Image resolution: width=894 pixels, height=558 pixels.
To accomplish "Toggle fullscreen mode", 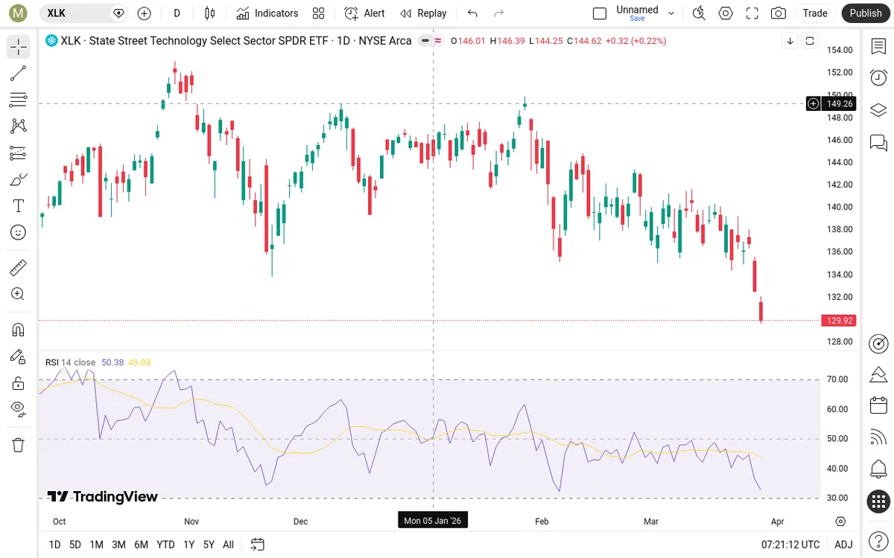I will (752, 13).
